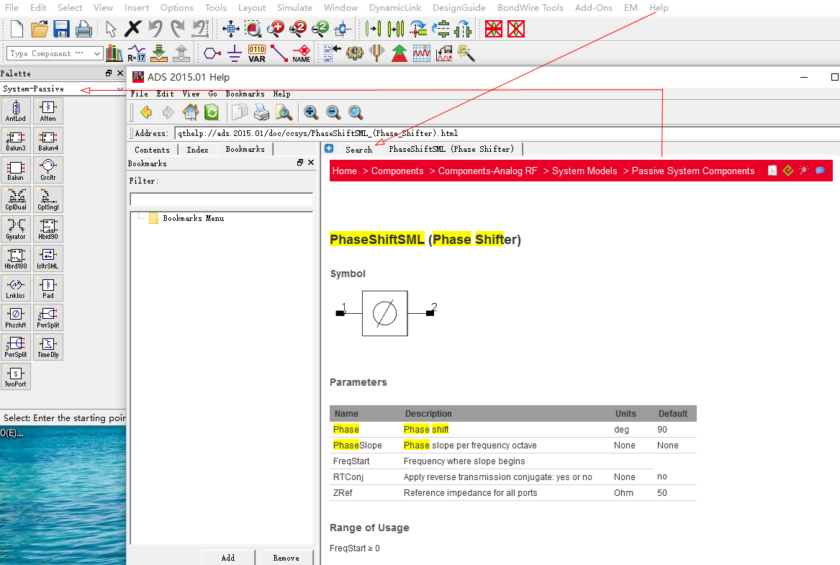Image resolution: width=840 pixels, height=565 pixels.
Task: Select the Insert Wire tool
Action: 279,53
